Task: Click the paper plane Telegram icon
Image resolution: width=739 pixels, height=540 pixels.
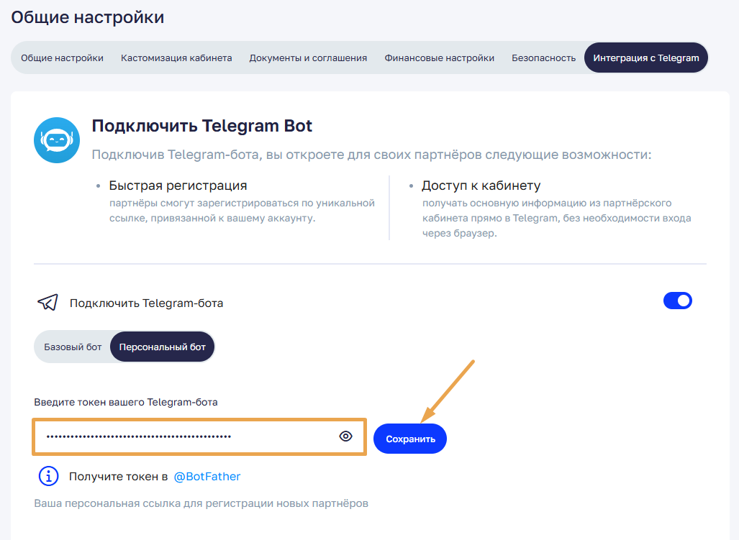Action: pos(47,303)
